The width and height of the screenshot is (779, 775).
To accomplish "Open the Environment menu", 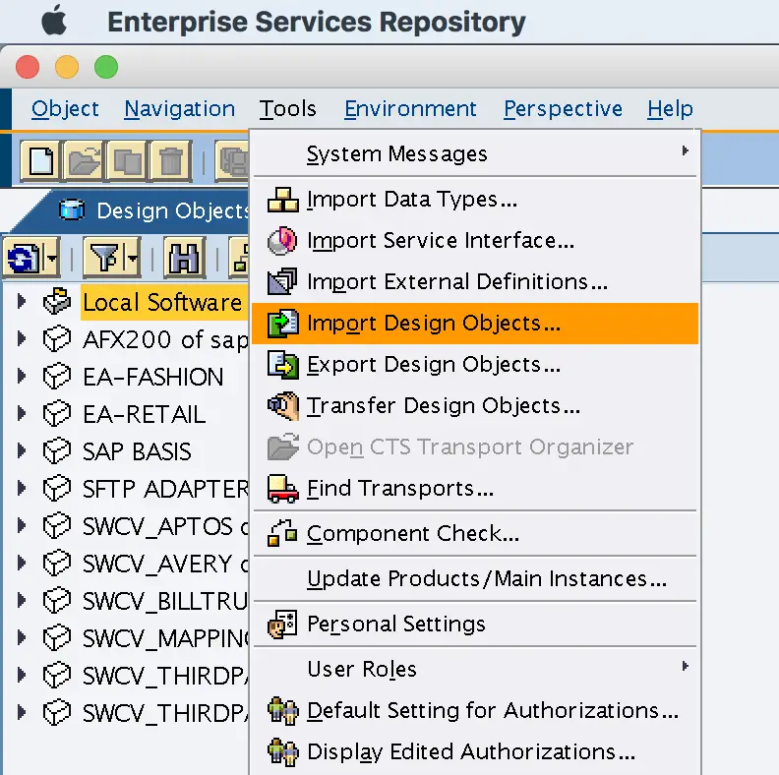I will pos(410,109).
